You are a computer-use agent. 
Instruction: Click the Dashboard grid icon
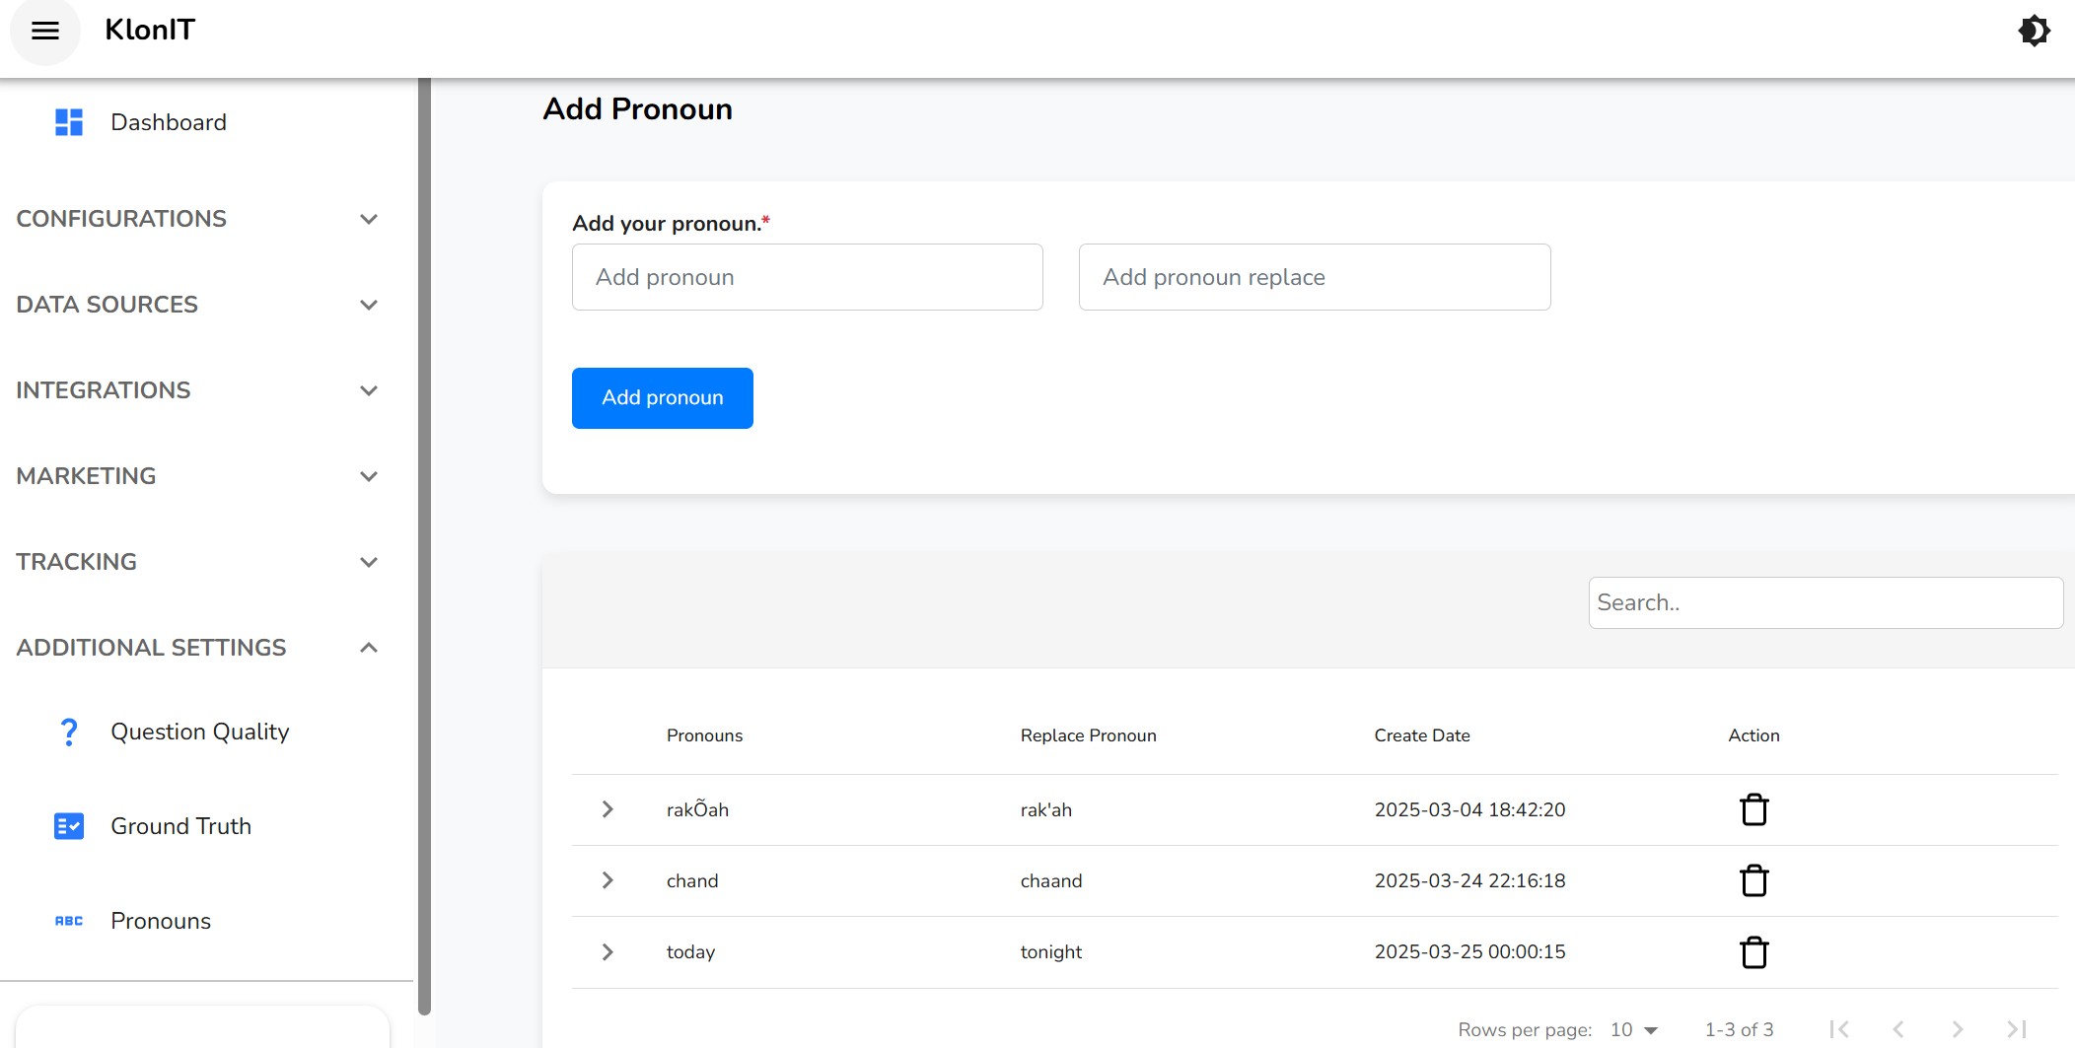(x=69, y=122)
